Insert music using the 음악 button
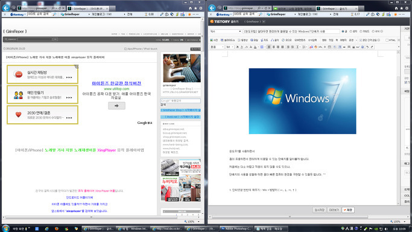 275,40
